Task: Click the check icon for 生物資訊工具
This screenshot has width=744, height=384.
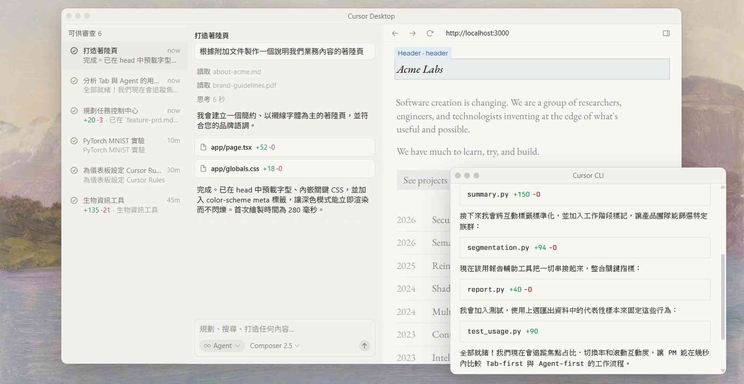Action: (x=74, y=200)
